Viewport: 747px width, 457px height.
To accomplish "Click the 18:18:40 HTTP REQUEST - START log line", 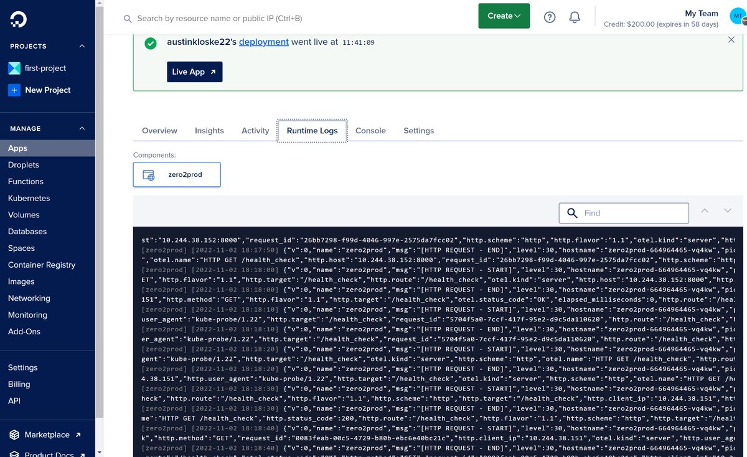I will (x=439, y=428).
